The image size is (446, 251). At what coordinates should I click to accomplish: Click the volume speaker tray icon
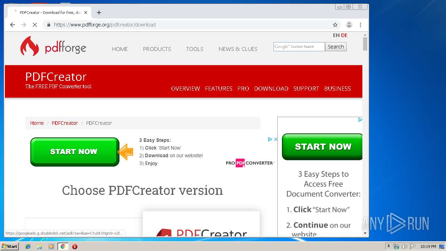pyautogui.click(x=404, y=246)
